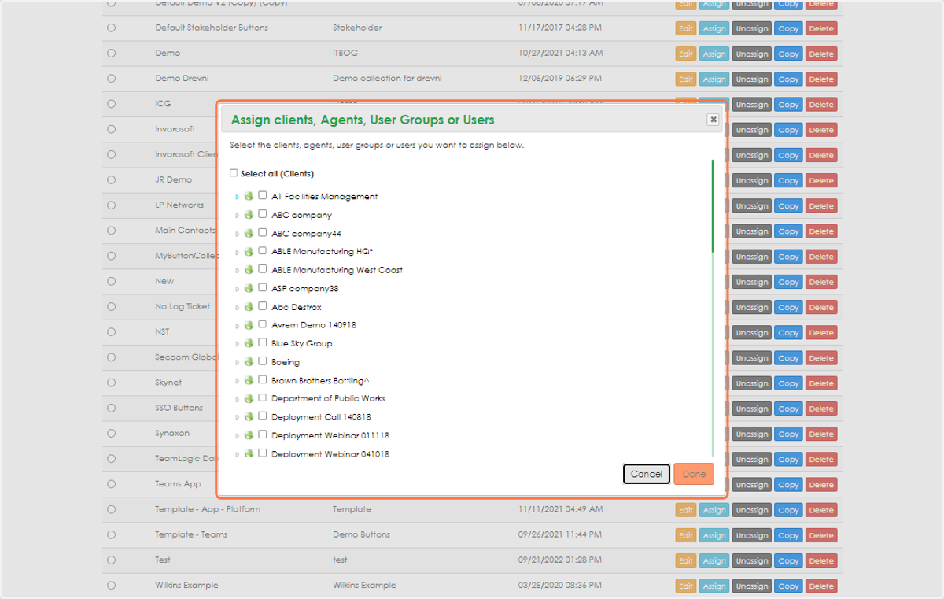The height and width of the screenshot is (599, 944).
Task: Click globe icon beside Brown Brothers Bottling^
Action: pos(249,380)
